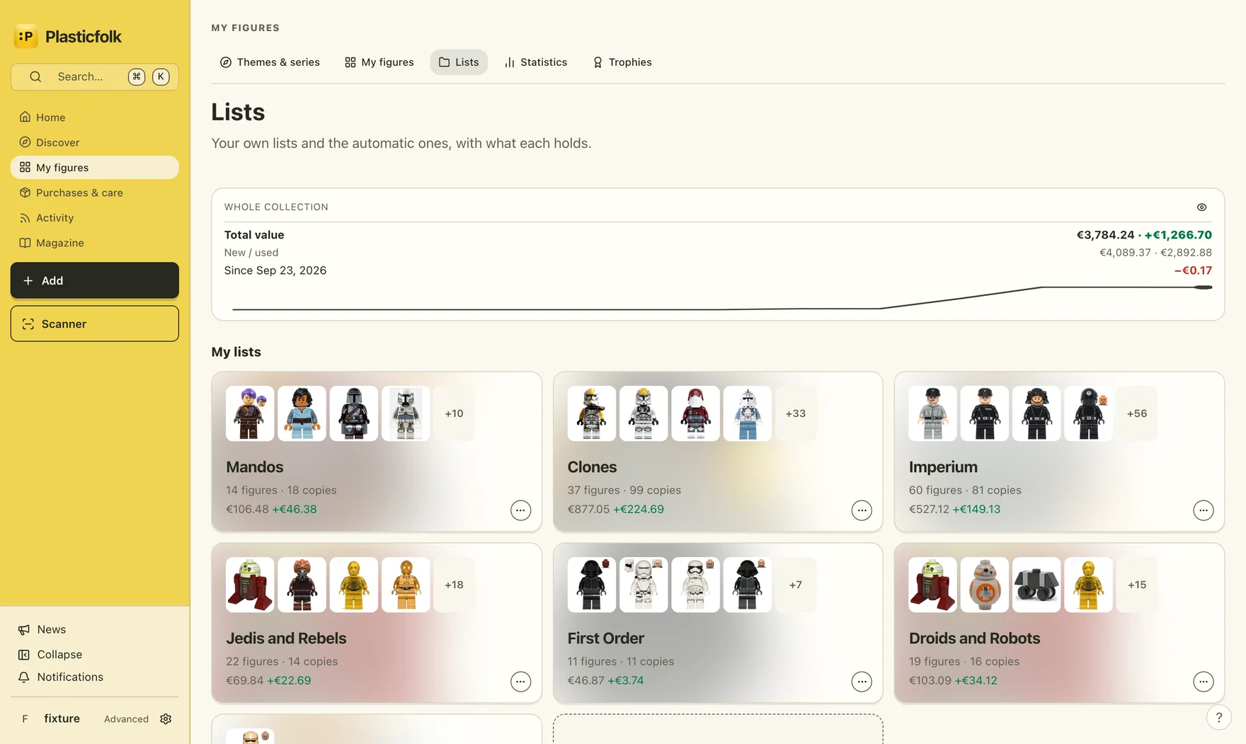Switch to My figures tab
The image size is (1246, 744).
tap(379, 62)
